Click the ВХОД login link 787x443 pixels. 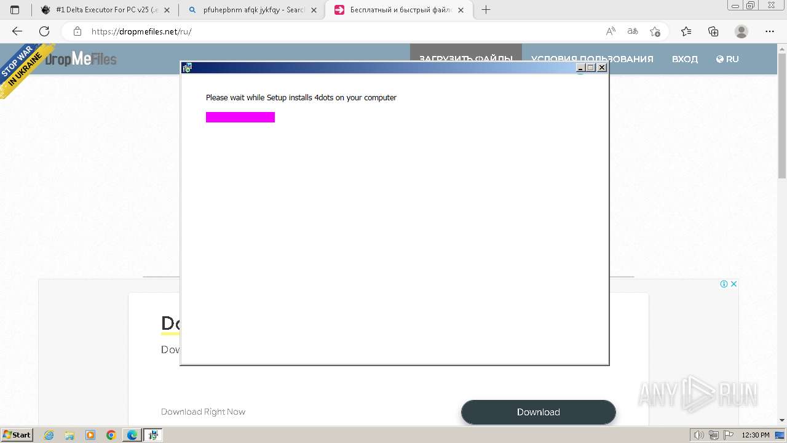[x=684, y=59]
